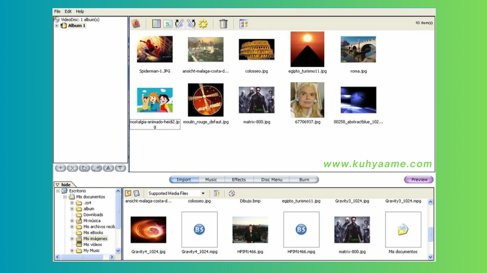The width and height of the screenshot is (487, 273).
Task: Select the roma.jpg bridge thumbnail
Action: [358, 49]
